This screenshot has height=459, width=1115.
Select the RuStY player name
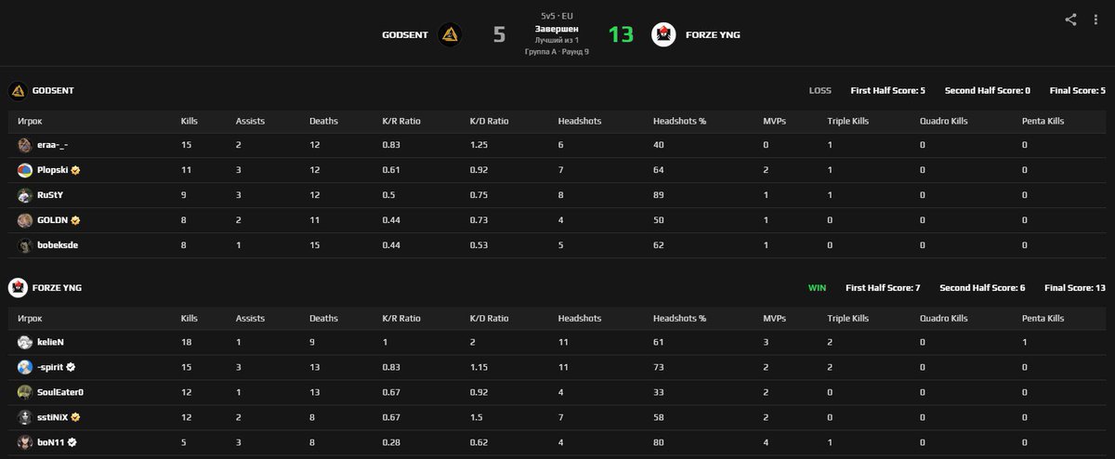pyautogui.click(x=50, y=195)
